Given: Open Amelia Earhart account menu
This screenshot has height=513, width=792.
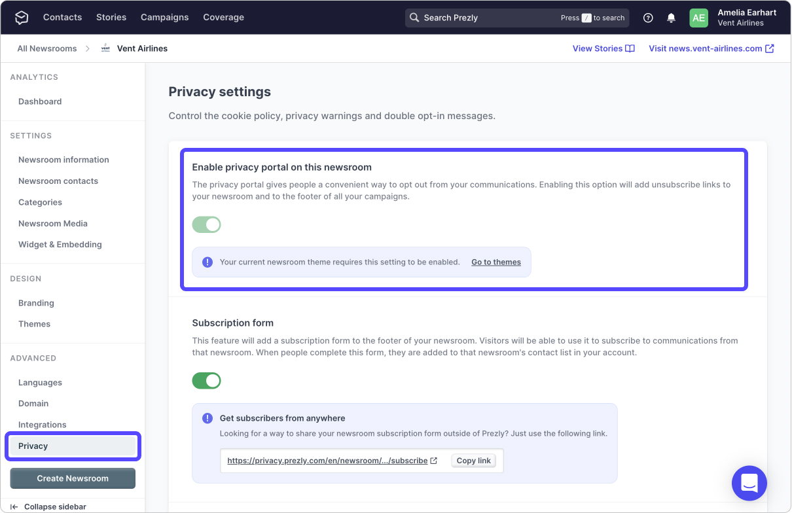Looking at the screenshot, I should pos(747,18).
